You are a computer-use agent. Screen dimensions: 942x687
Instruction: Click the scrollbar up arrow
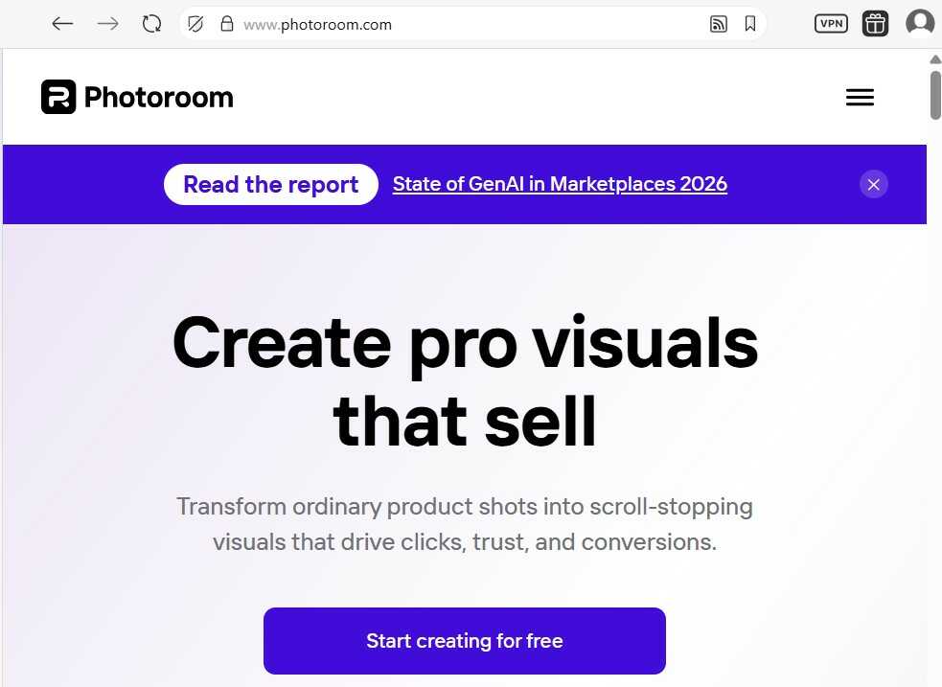point(935,59)
